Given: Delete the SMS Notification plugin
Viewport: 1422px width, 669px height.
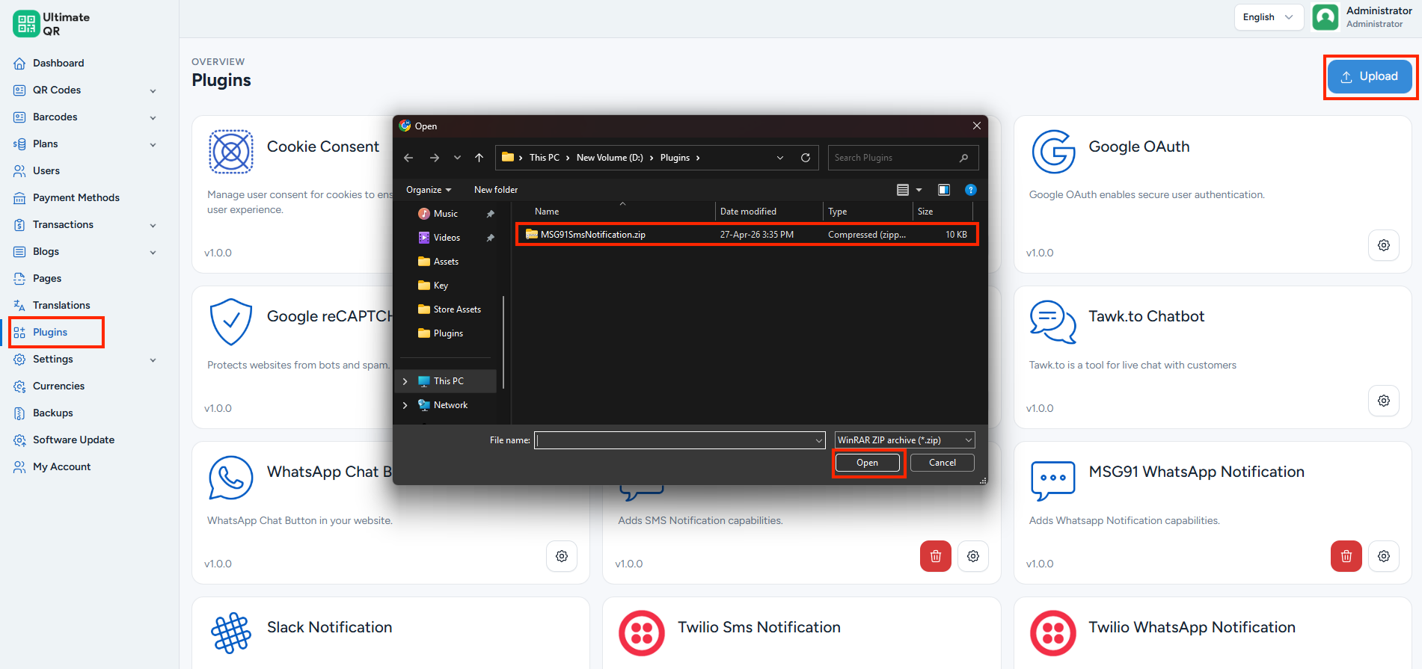Looking at the screenshot, I should 936,556.
